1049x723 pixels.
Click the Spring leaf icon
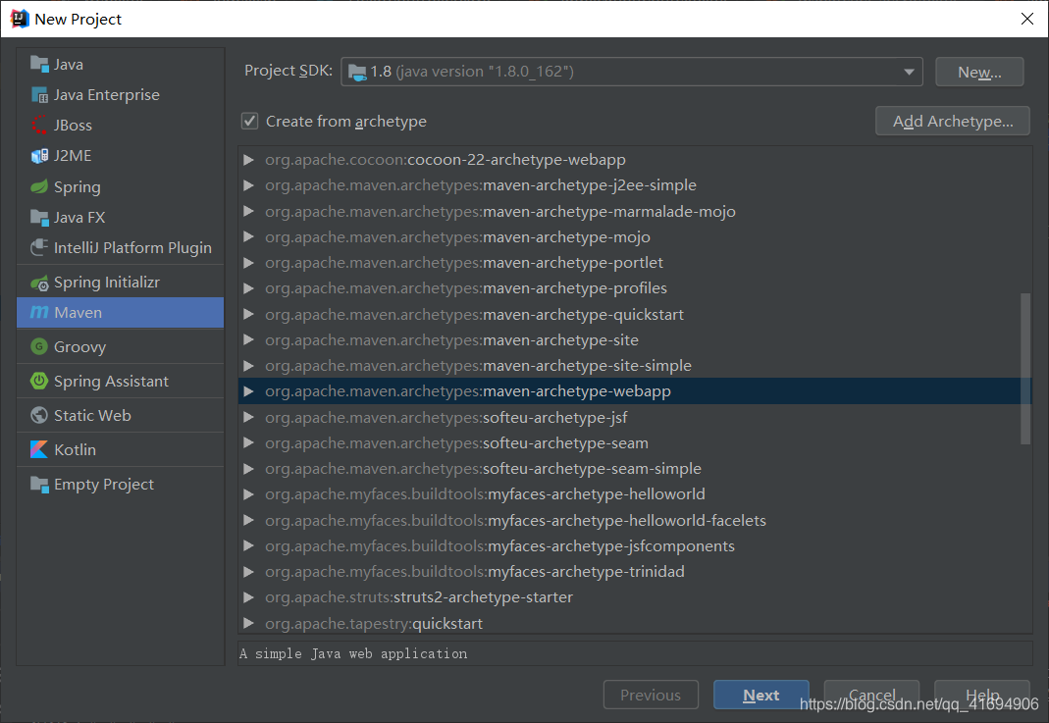39,186
